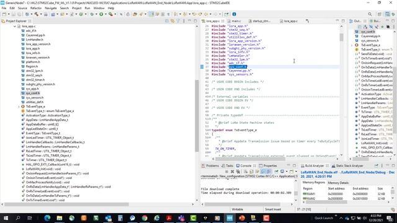397x223 pixels.
Task: Click the Build hammer toolbar icon
Action: point(37,14)
